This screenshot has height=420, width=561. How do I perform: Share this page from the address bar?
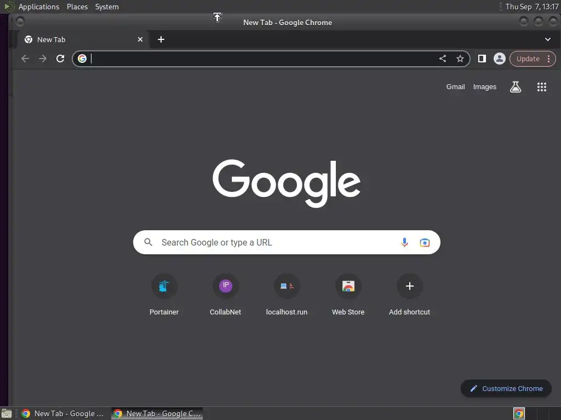pos(443,59)
